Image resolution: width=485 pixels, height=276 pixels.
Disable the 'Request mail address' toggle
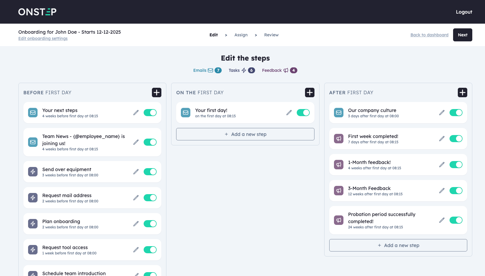pos(150,198)
